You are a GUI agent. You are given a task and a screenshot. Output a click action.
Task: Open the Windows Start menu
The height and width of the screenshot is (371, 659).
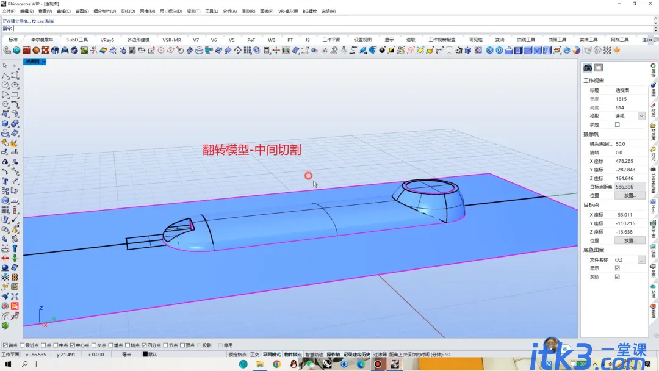click(x=8, y=364)
